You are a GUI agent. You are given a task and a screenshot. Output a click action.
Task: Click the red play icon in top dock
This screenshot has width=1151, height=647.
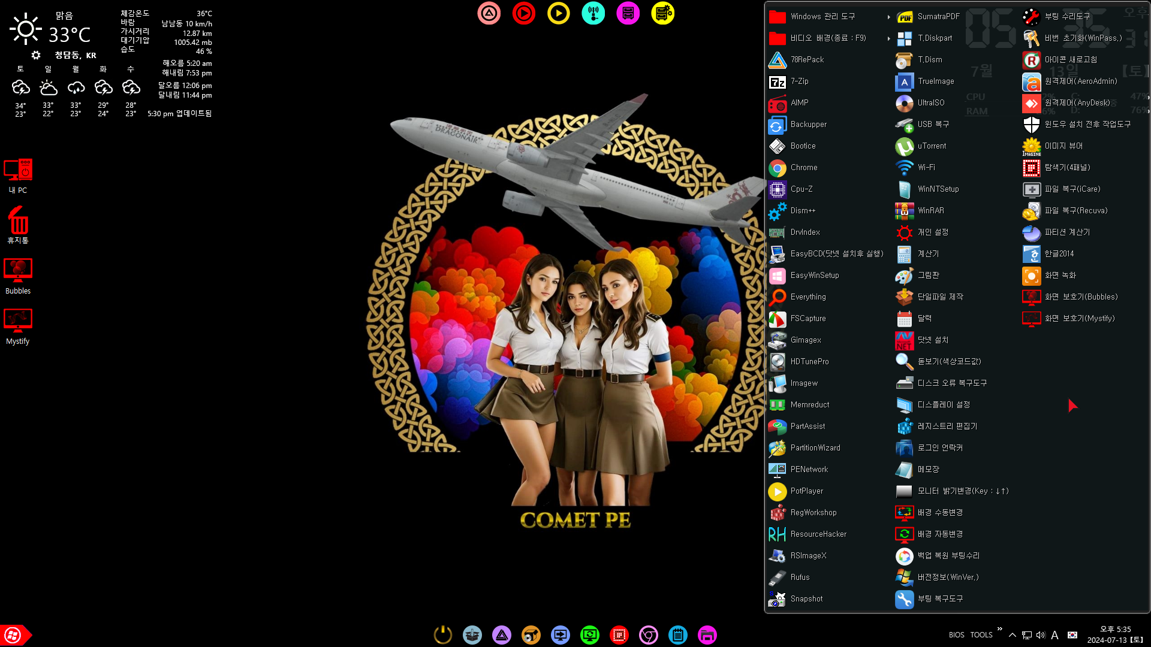click(524, 13)
